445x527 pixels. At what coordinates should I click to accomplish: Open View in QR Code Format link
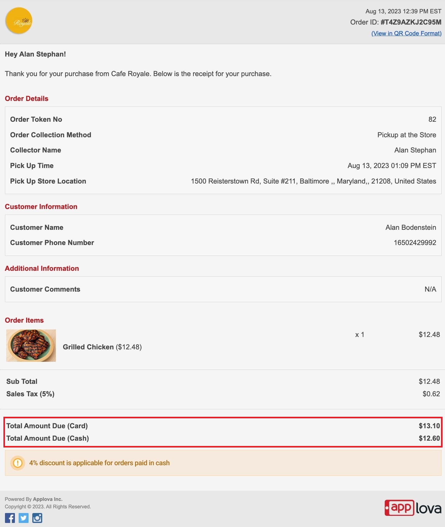pos(406,33)
